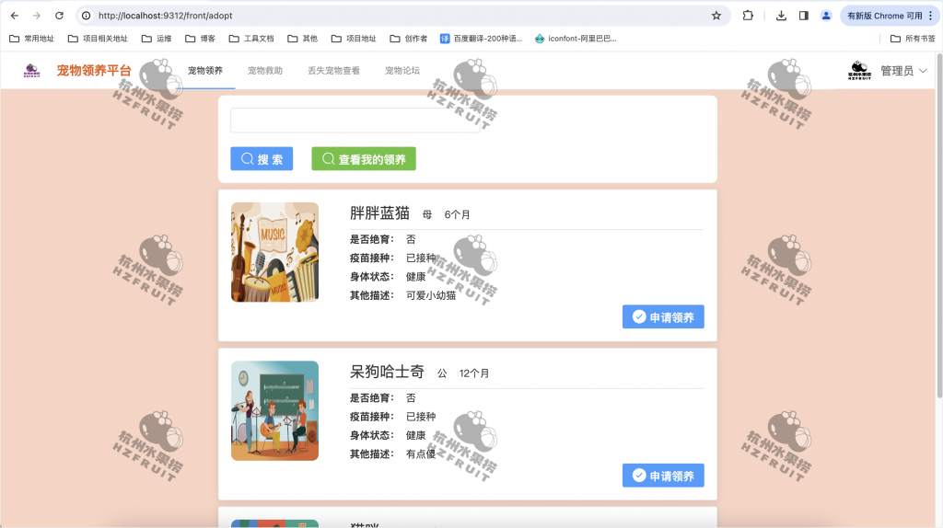Viewport: 943px width, 528px height.
Task: Open the Chrome profile avatar icon
Action: (x=826, y=16)
